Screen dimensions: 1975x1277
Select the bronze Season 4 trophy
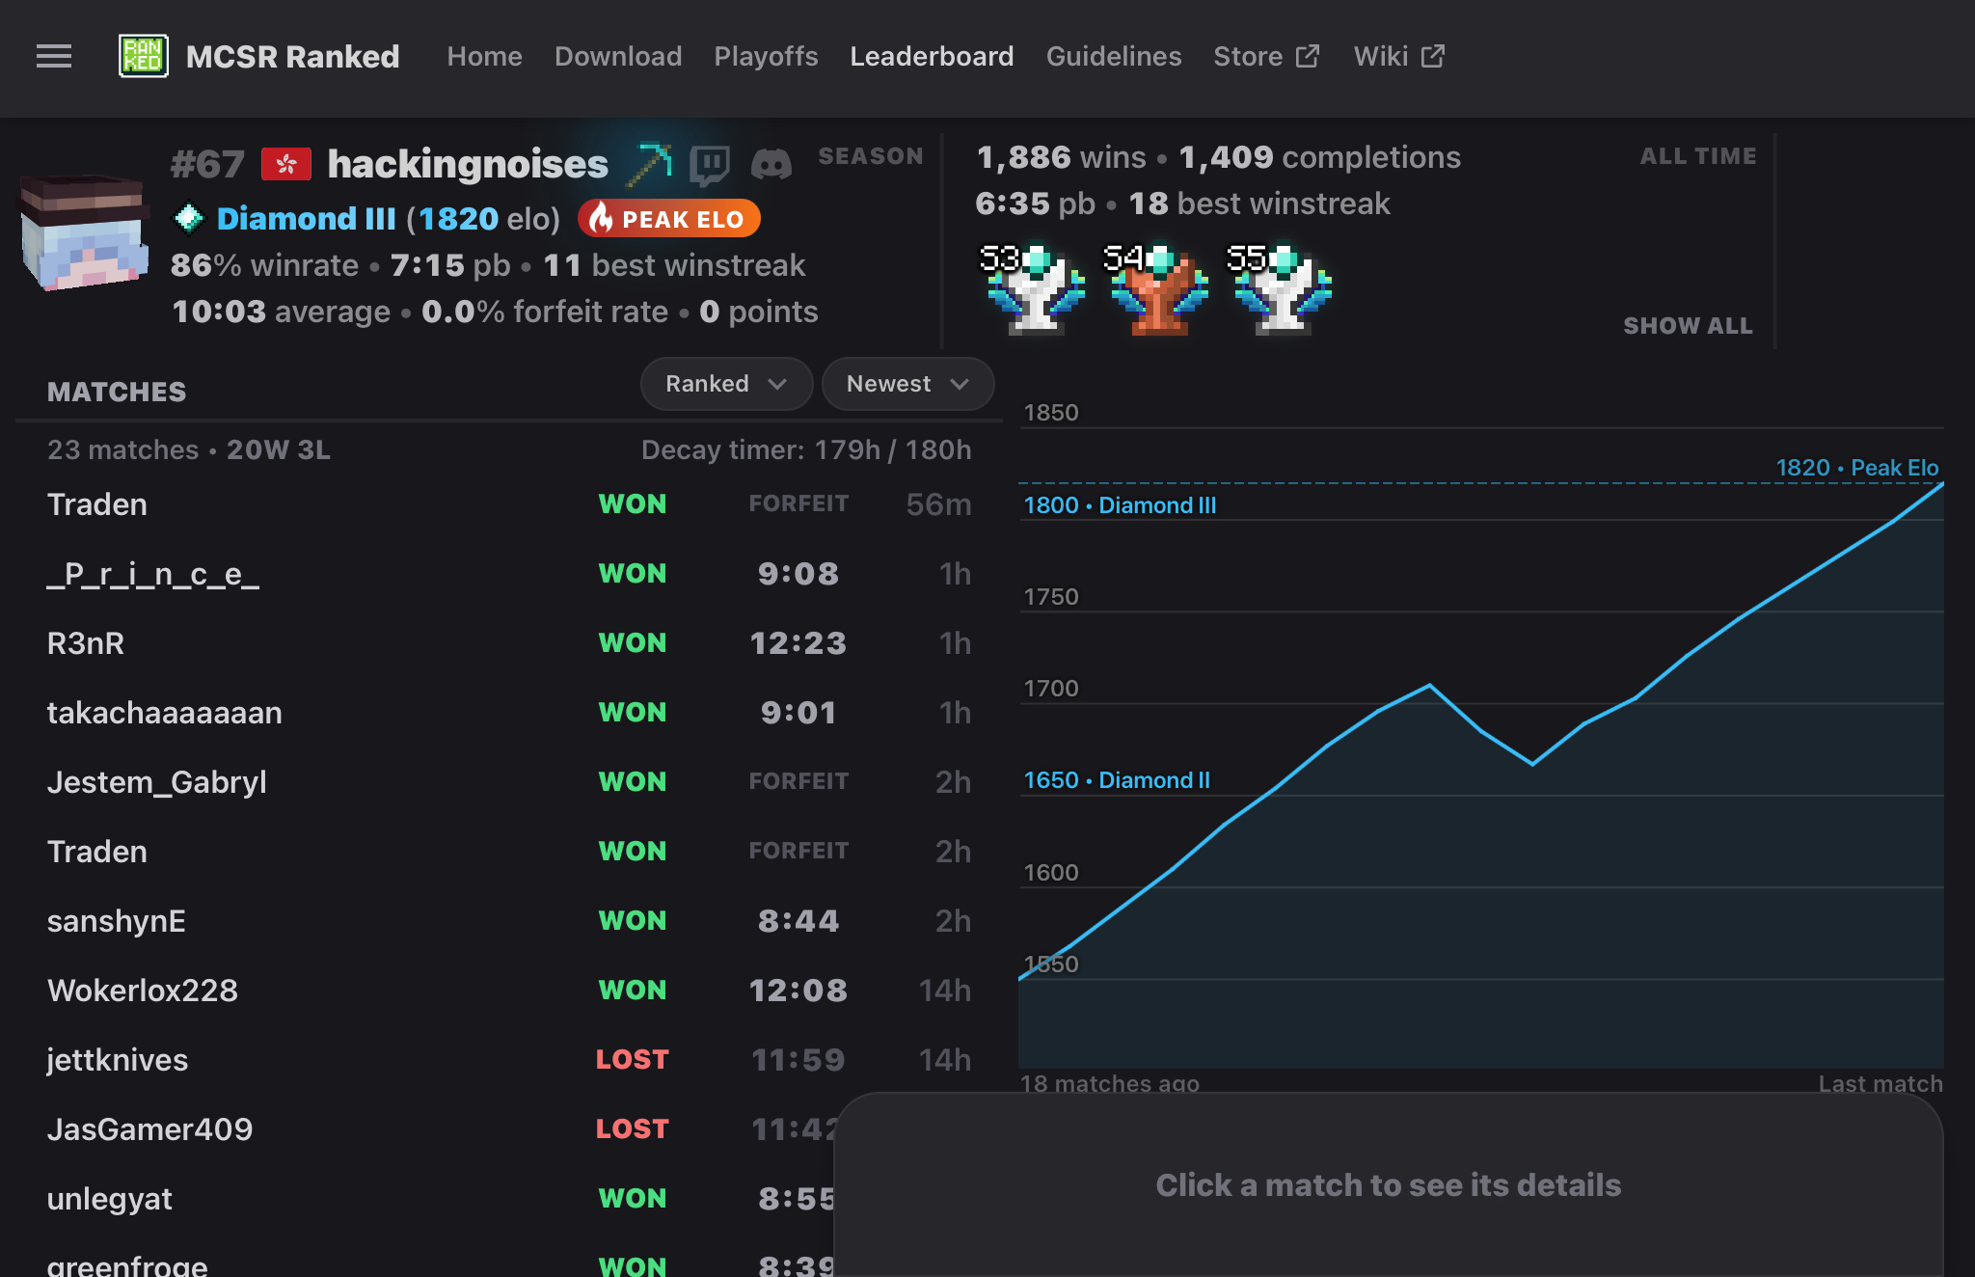1158,289
